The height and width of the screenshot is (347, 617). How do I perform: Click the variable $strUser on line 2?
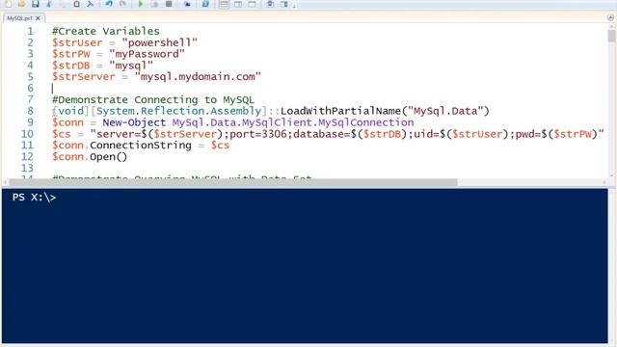[x=77, y=42]
